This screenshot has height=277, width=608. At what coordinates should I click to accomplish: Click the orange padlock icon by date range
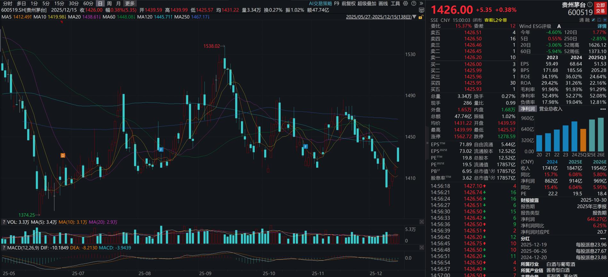click(x=421, y=17)
